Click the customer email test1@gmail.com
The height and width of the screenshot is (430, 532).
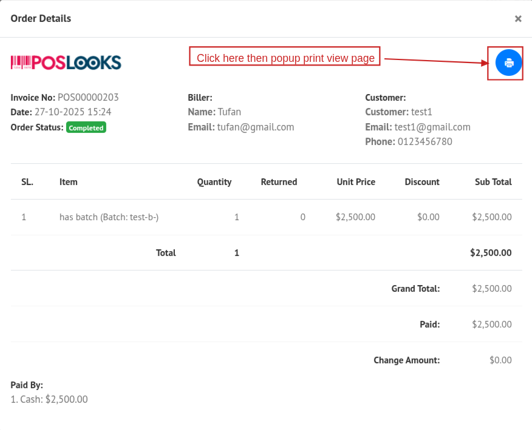tap(432, 127)
